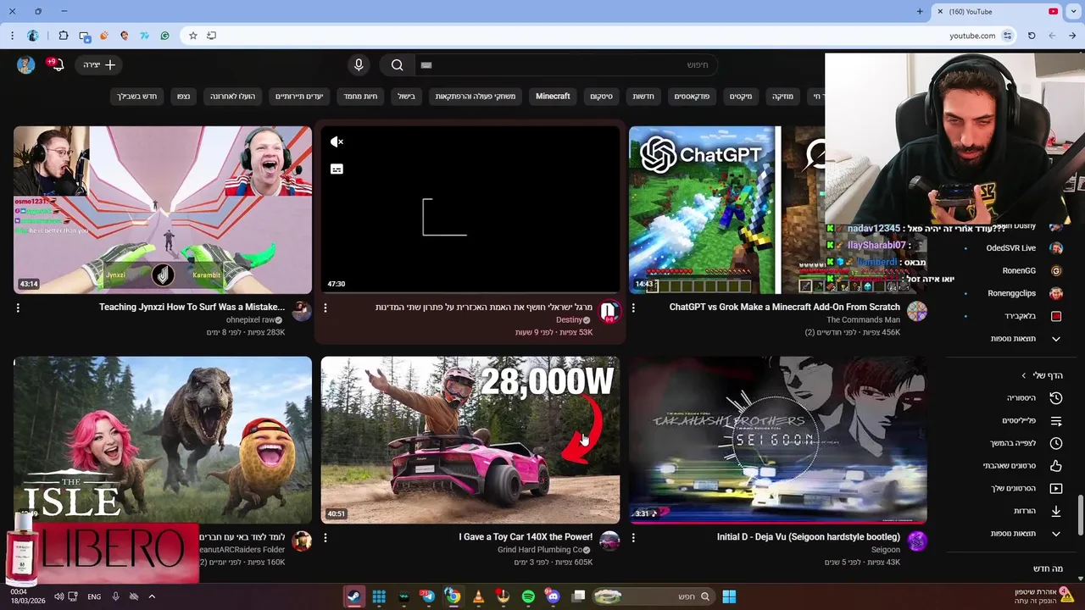Open the Jynxzi surf video thumbnail
Image resolution: width=1085 pixels, height=610 pixels.
point(163,210)
